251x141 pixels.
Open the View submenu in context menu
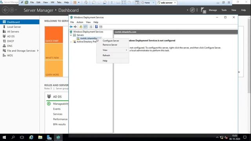[x=113, y=50]
